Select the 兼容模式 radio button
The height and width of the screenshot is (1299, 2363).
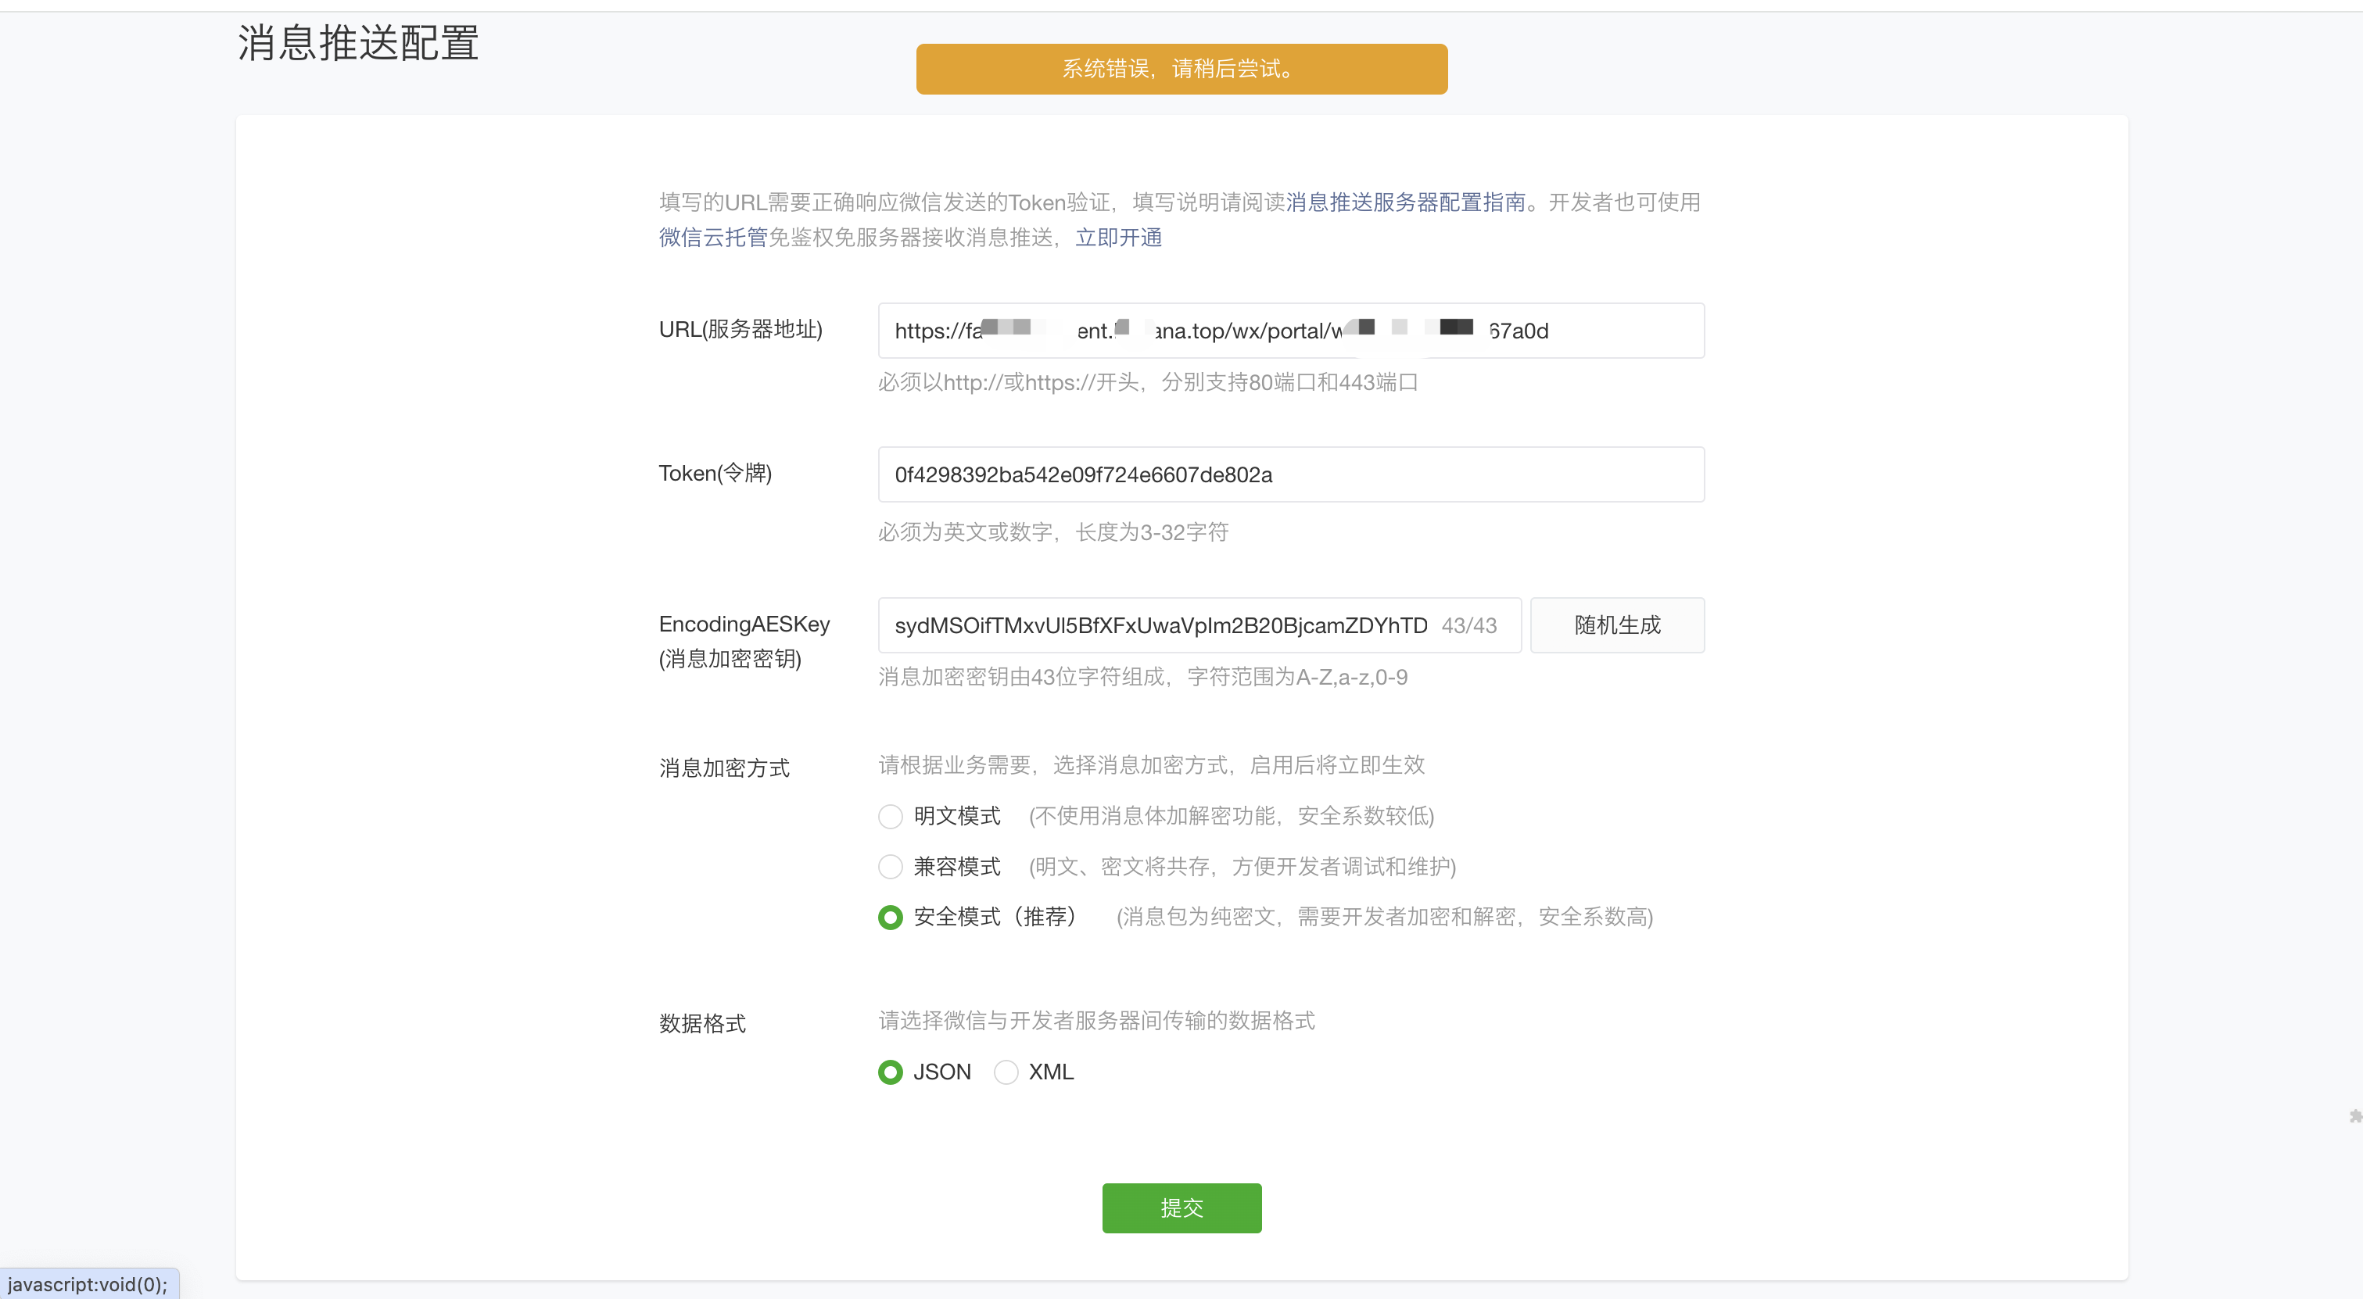click(x=890, y=866)
